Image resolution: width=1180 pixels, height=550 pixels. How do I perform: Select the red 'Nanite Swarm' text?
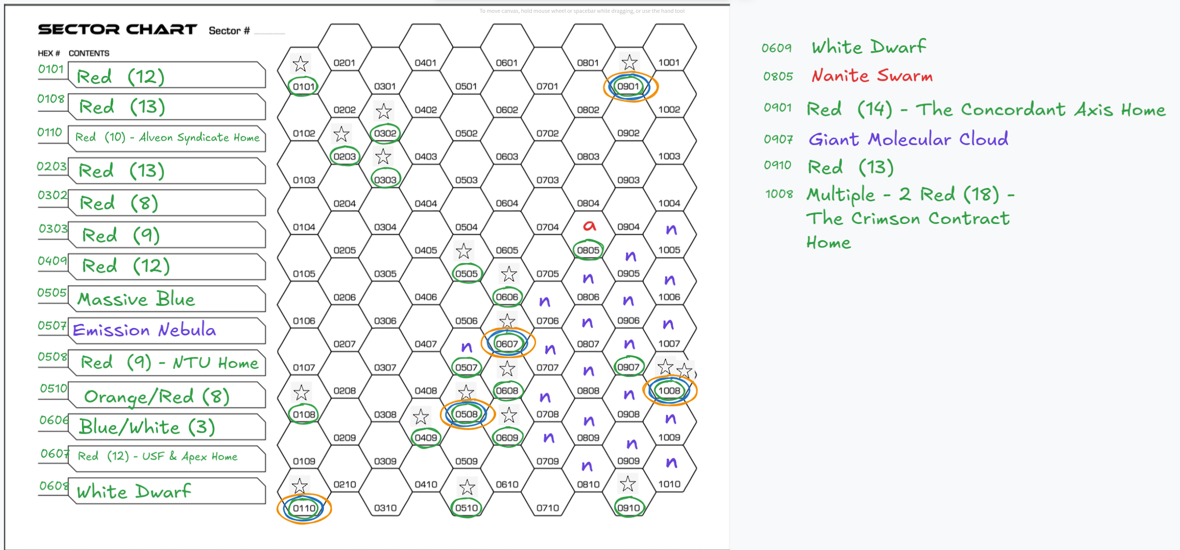(872, 76)
